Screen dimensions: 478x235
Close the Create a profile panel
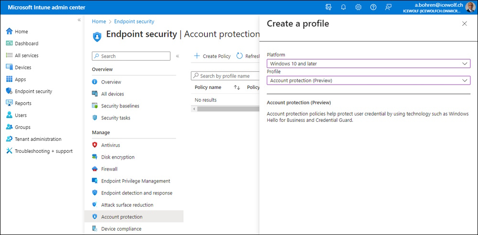(x=464, y=23)
